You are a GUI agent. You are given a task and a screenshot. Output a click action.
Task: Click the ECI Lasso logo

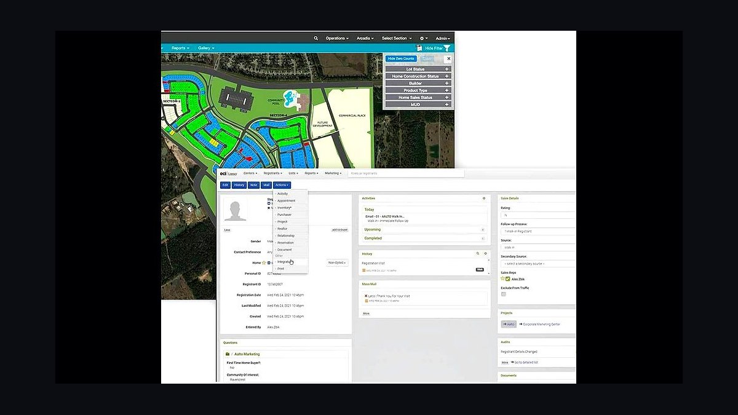(x=228, y=173)
